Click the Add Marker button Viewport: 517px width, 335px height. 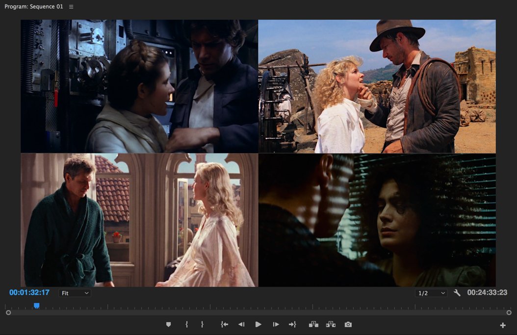[168, 325]
